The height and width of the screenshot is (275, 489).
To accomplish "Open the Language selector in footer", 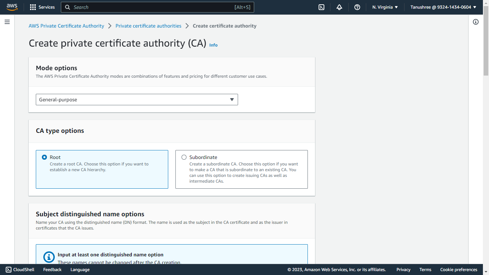I will pos(80,270).
